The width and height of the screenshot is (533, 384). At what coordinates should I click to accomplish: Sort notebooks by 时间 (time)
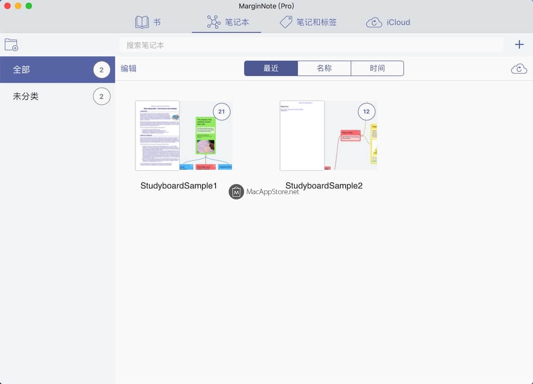pyautogui.click(x=377, y=69)
